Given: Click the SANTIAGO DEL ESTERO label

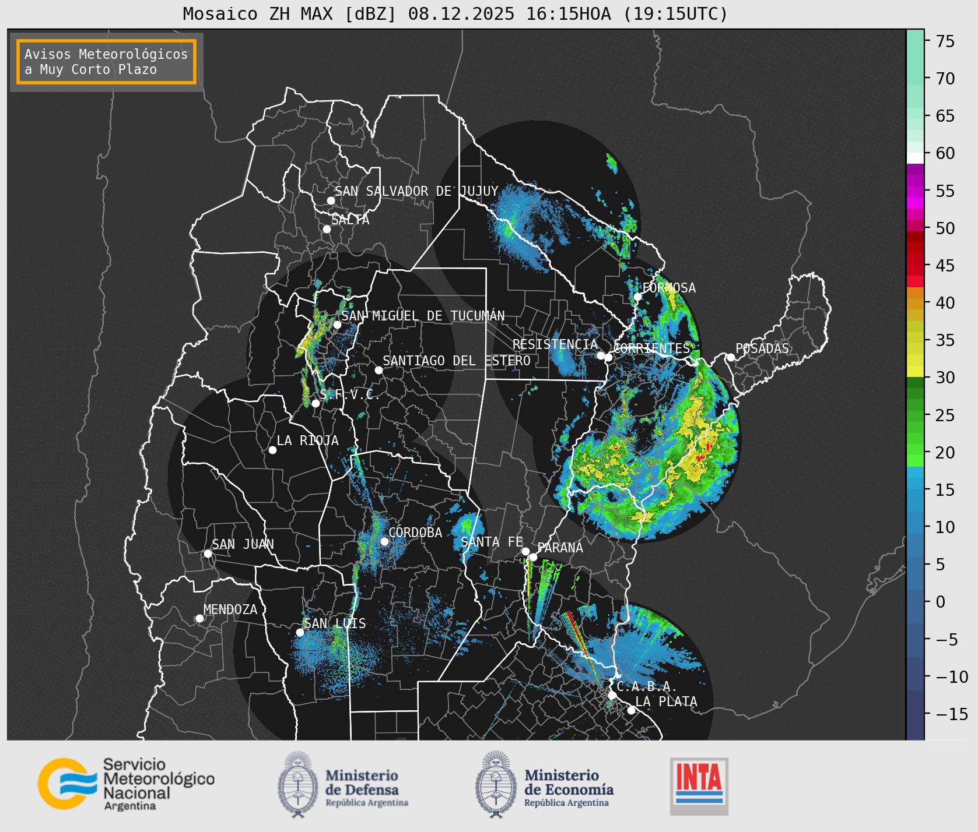Looking at the screenshot, I should click(x=457, y=361).
